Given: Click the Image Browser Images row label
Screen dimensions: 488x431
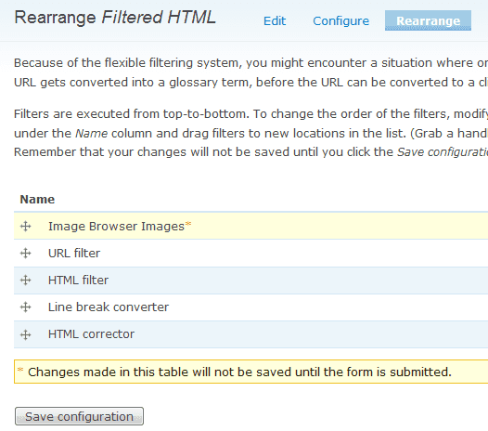Looking at the screenshot, I should (x=116, y=227).
